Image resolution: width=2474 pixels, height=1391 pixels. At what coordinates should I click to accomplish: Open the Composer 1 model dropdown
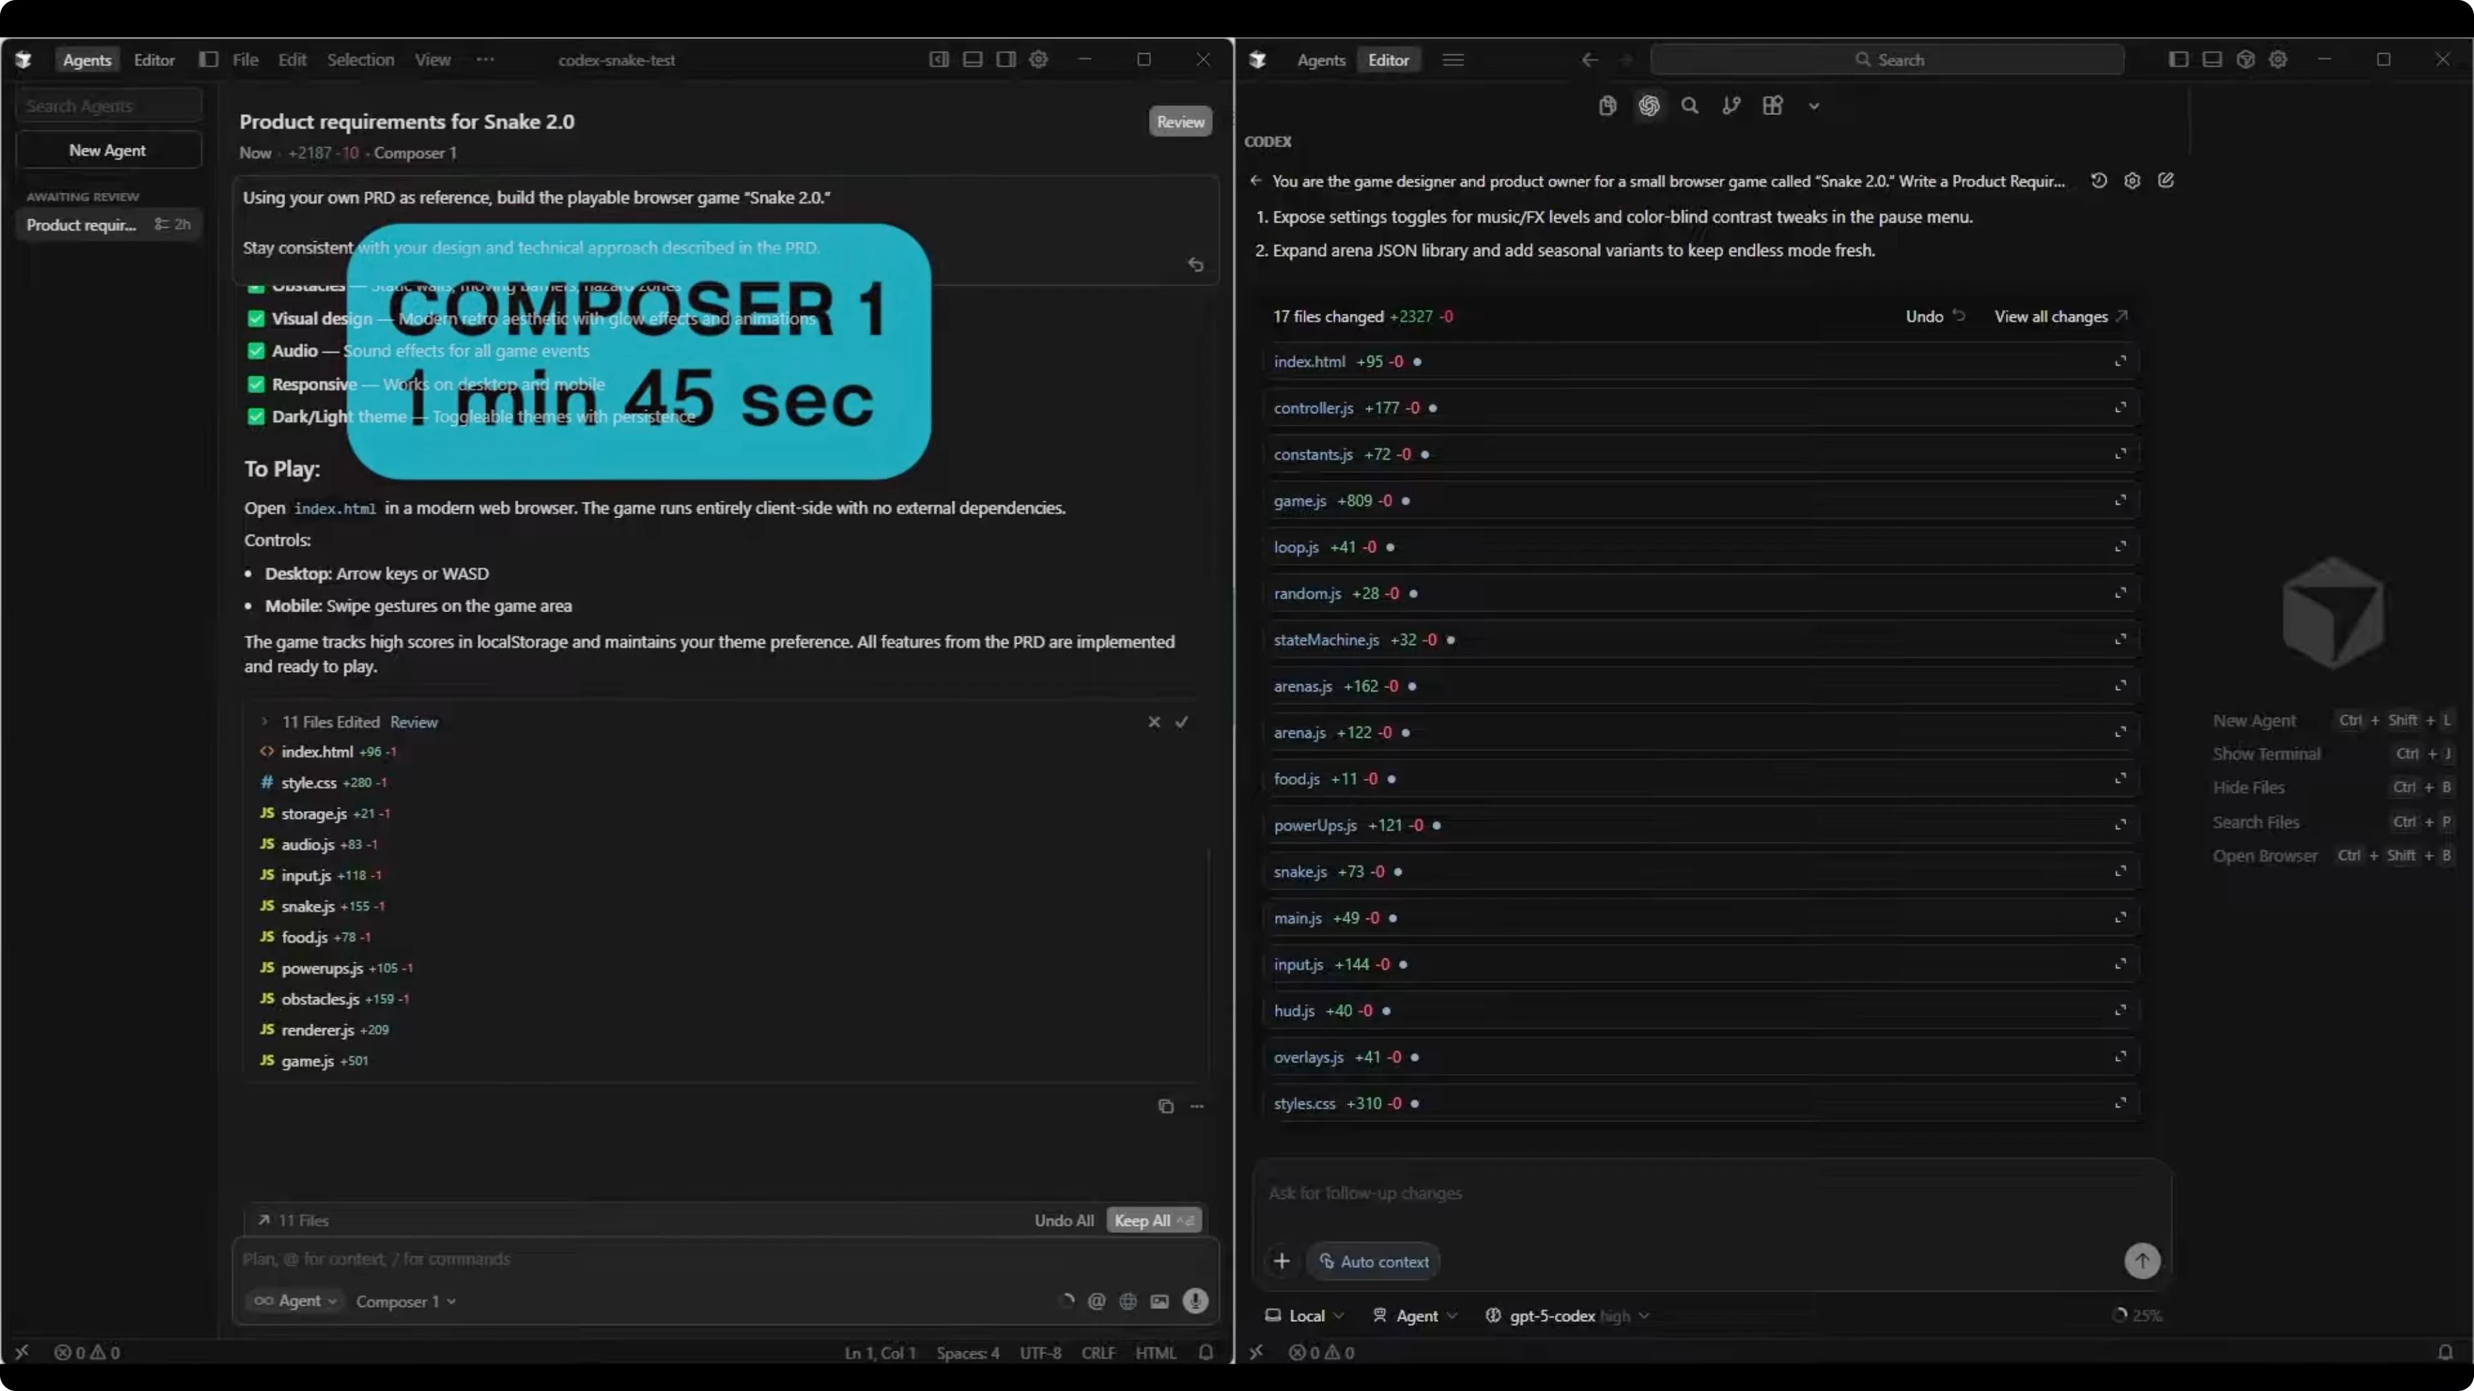point(405,1302)
